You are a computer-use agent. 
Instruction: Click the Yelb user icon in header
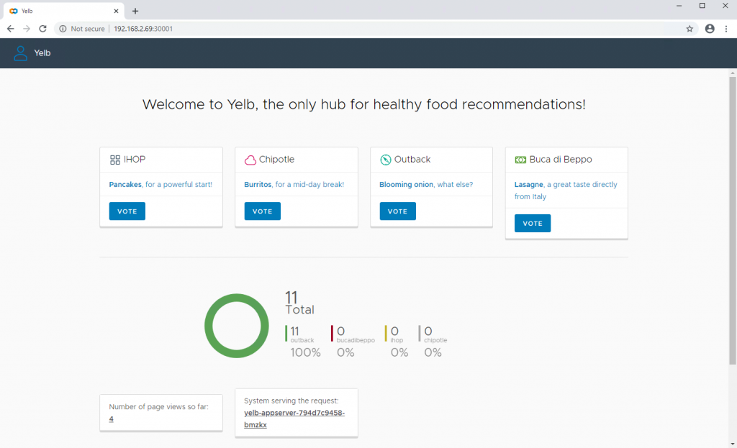(20, 53)
